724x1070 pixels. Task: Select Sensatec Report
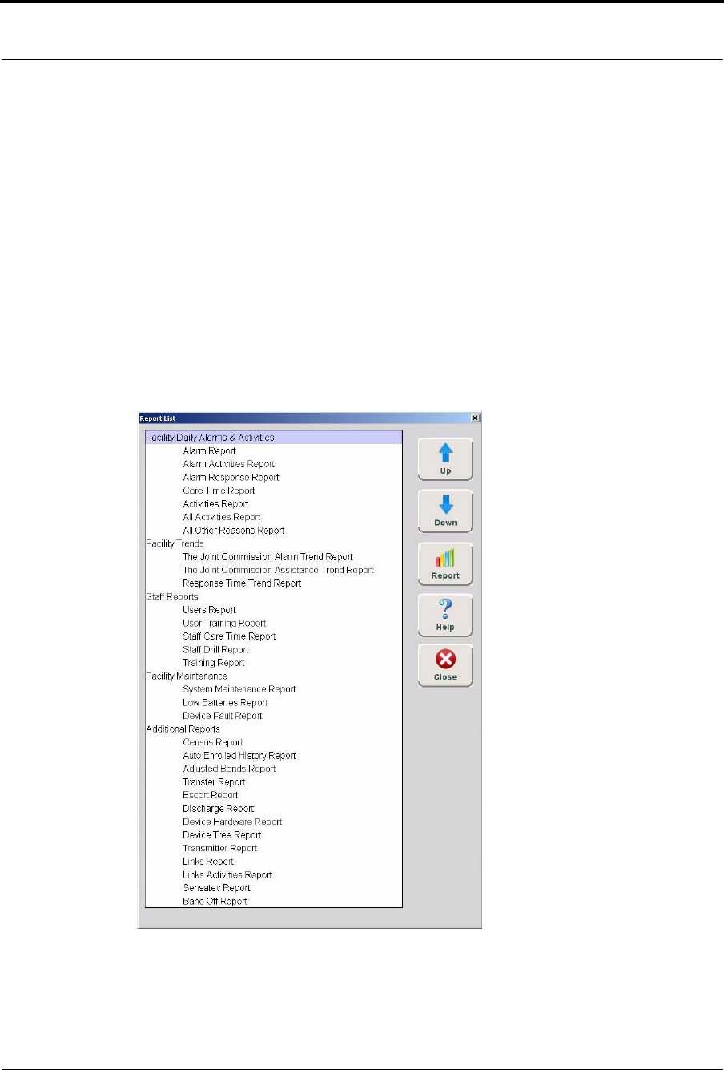click(x=216, y=888)
